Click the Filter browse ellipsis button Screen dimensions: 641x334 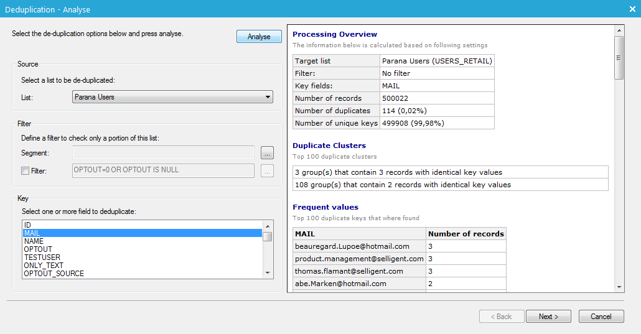(267, 170)
